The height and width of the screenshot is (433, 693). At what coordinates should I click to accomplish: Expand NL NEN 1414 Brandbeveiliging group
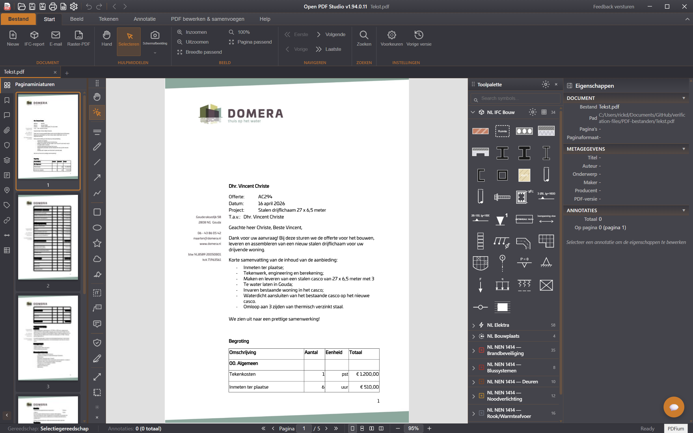[x=474, y=350]
